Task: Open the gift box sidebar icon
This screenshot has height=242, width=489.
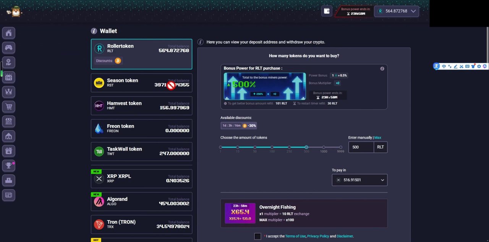Action: 9,151
